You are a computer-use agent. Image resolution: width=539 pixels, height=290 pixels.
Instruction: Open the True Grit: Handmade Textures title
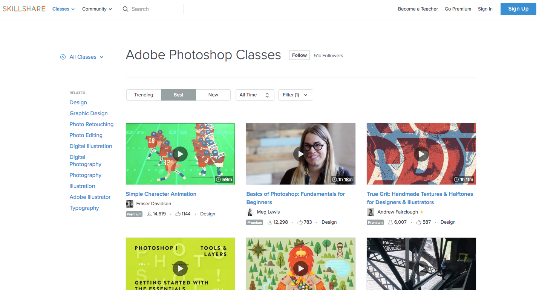pyautogui.click(x=420, y=198)
